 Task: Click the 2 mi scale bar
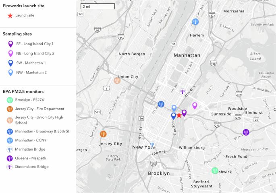97,7
